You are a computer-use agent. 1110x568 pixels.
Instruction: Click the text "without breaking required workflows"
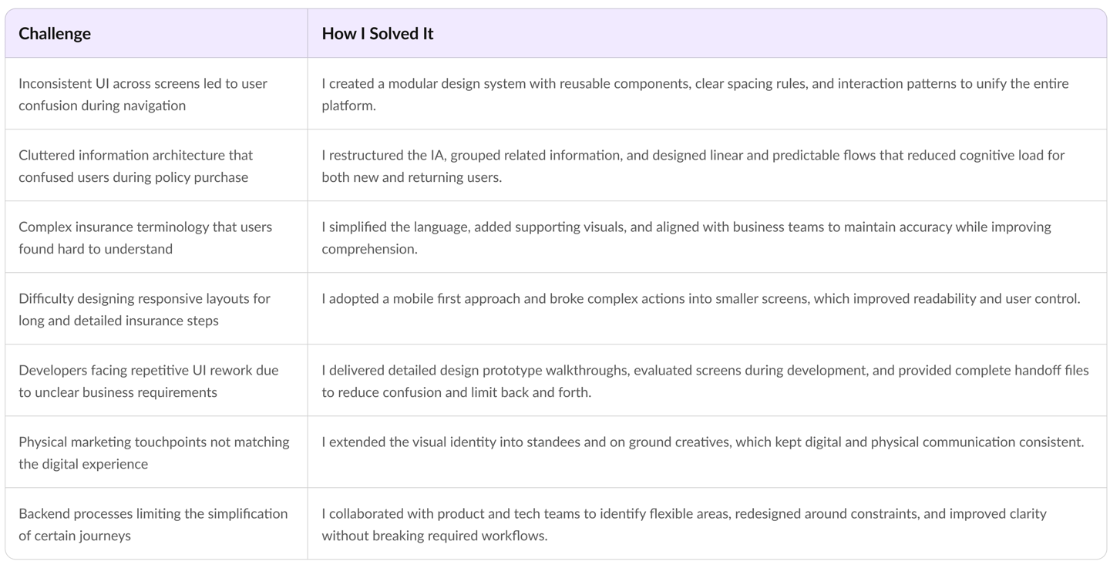pyautogui.click(x=434, y=536)
